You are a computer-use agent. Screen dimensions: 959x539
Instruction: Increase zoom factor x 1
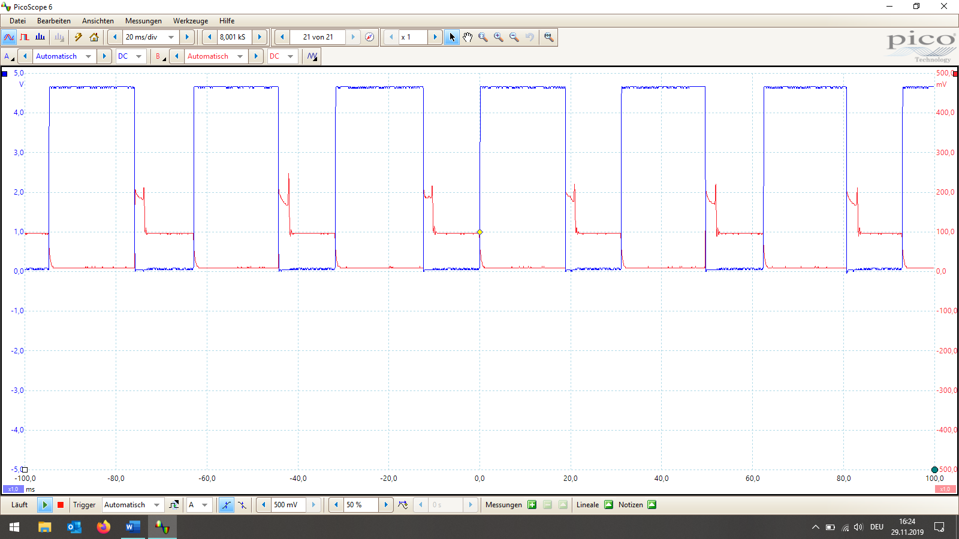(x=435, y=37)
